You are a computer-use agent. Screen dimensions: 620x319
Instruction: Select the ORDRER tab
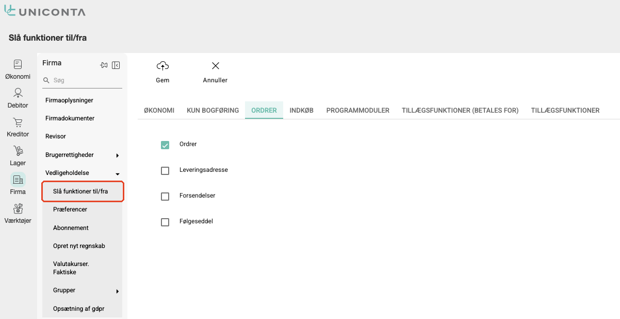[264, 110]
